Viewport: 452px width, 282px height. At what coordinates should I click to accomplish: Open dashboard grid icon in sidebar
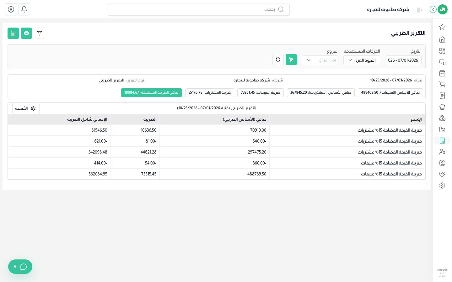tap(442, 51)
